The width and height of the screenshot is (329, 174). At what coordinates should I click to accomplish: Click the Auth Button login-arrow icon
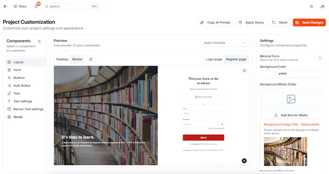(x=9, y=86)
